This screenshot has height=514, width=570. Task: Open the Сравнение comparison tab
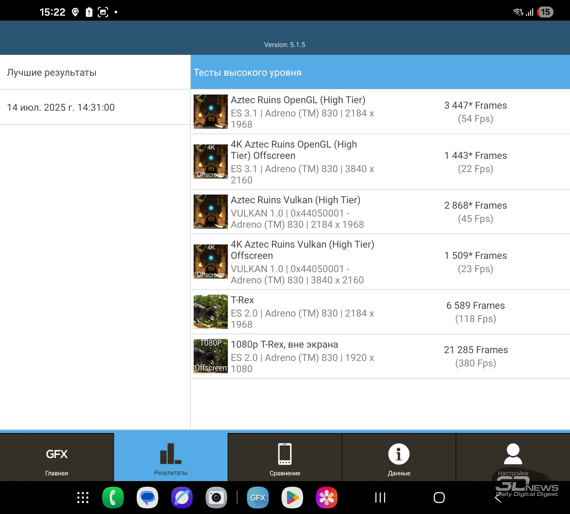tap(285, 457)
